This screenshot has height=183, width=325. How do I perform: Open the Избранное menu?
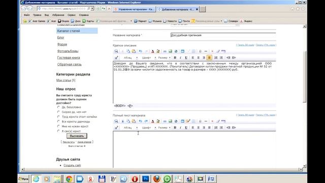58,15
